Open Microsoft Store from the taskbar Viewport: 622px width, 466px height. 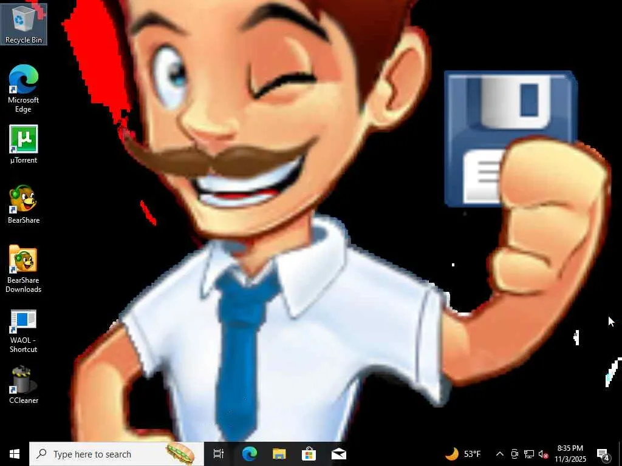[x=309, y=454]
